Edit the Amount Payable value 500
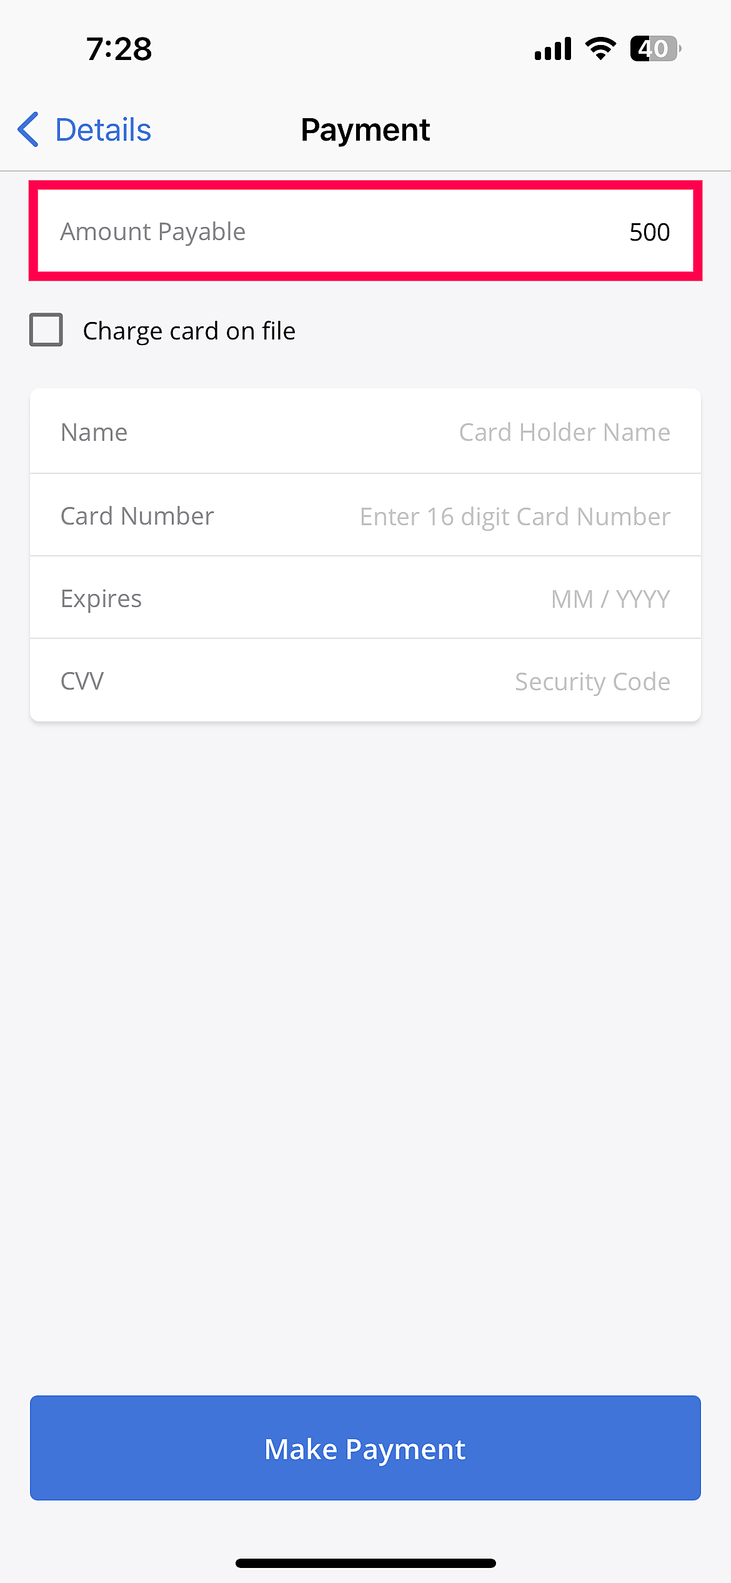The image size is (731, 1583). click(649, 232)
